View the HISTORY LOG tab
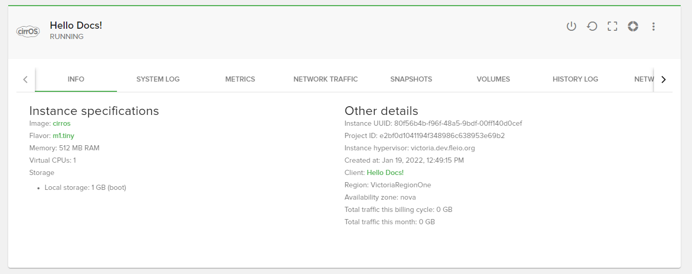Image resolution: width=692 pixels, height=274 pixels. pos(575,79)
